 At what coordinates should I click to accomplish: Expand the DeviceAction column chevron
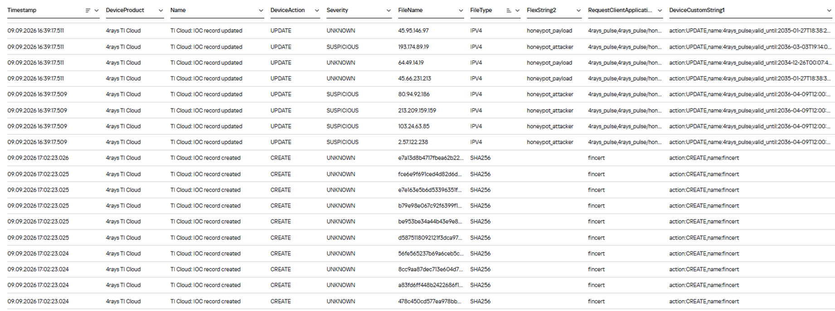coord(316,10)
